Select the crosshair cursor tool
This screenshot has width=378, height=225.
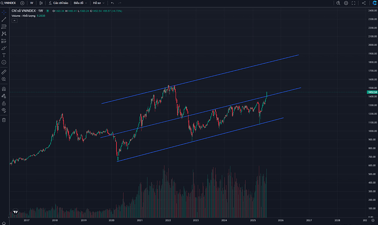pos(4,12)
